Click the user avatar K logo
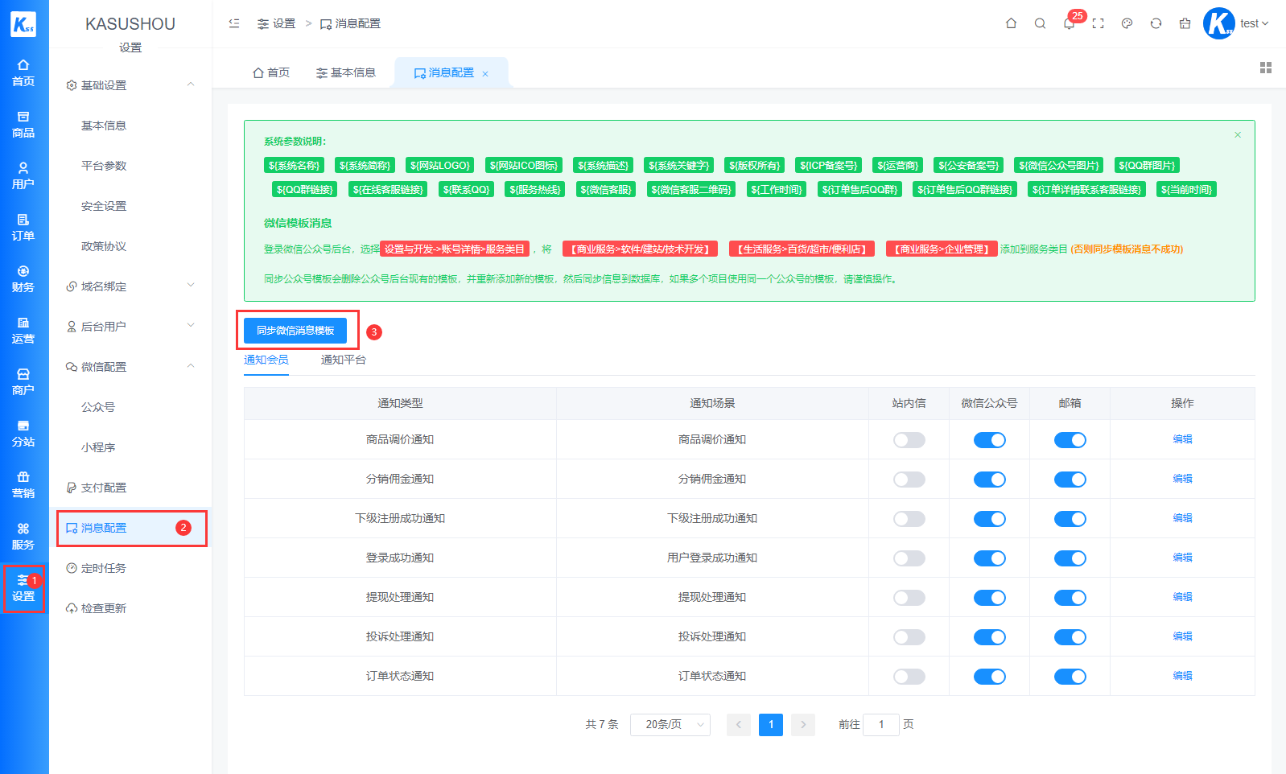The width and height of the screenshot is (1286, 774). click(x=1218, y=23)
